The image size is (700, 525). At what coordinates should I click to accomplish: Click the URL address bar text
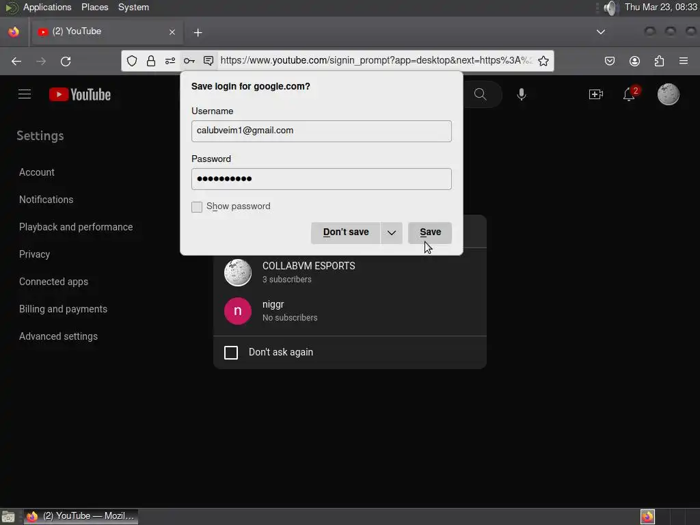tap(377, 60)
